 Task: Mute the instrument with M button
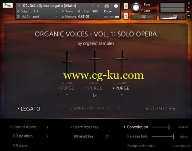[126, 16]
